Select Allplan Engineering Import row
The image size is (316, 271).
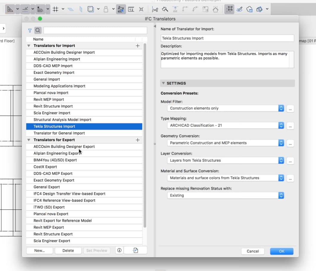click(x=84, y=59)
